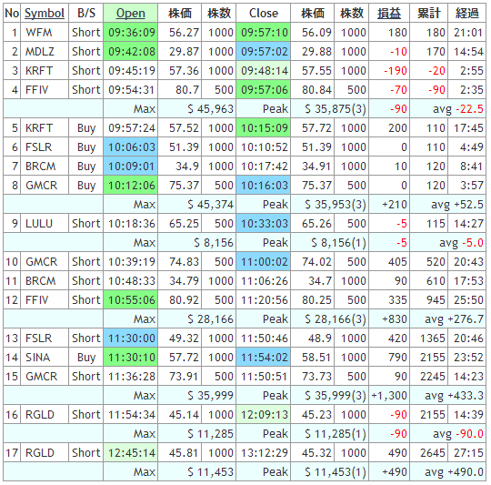Select the LULU symbol cell

pyautogui.click(x=45, y=223)
